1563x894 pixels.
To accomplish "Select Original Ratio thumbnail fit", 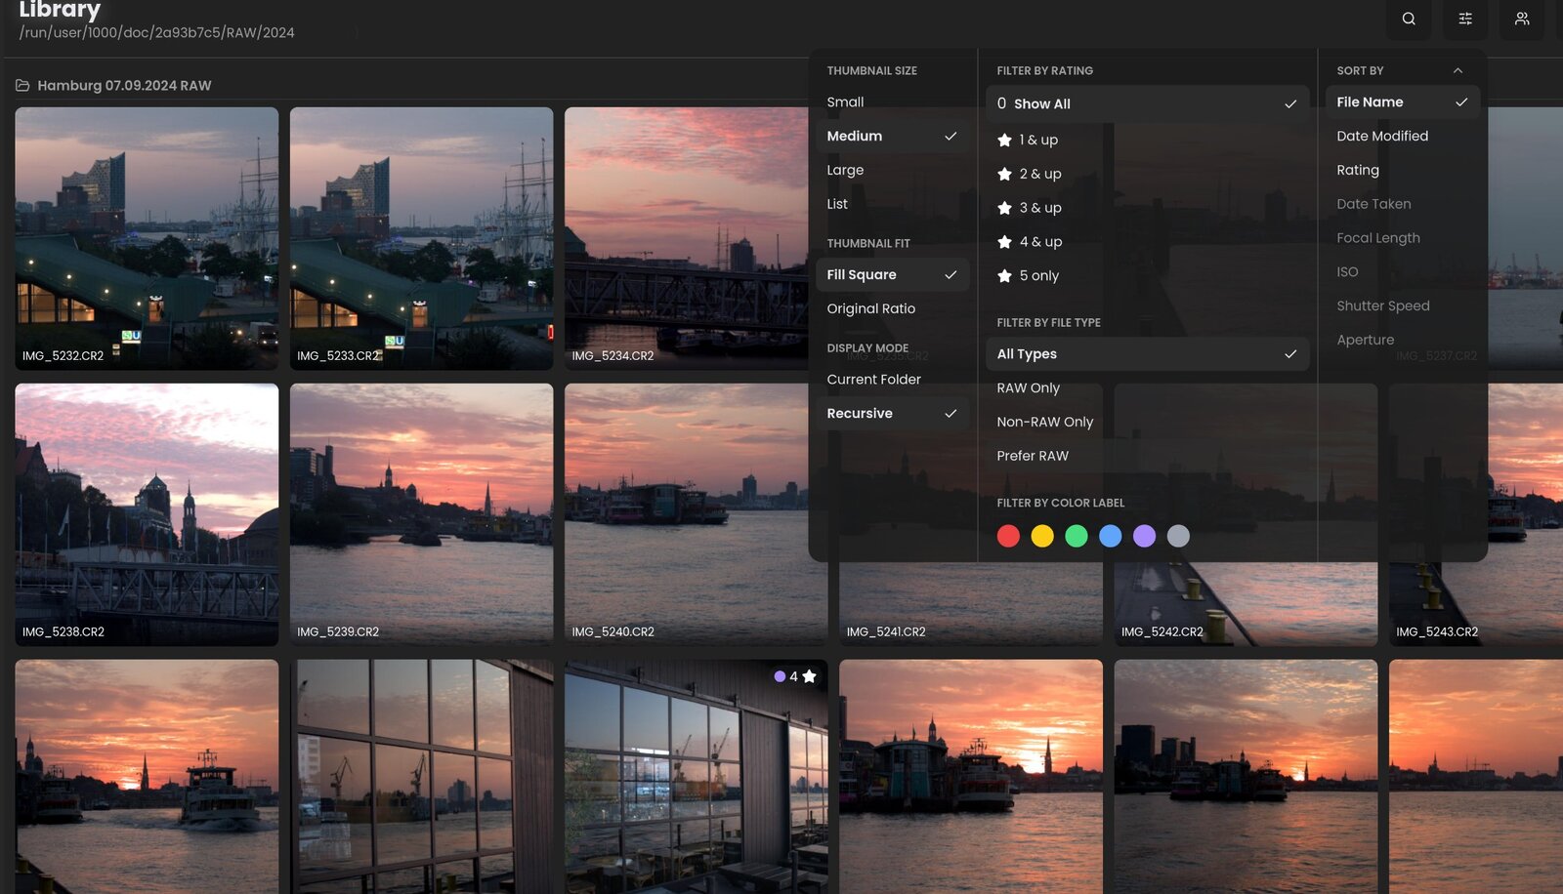I will [870, 308].
